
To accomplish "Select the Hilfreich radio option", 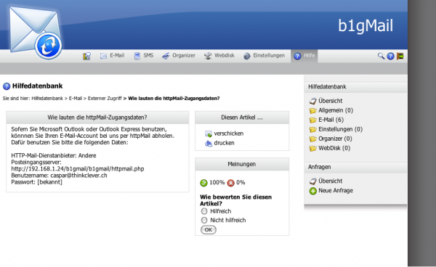I will 204,211.
